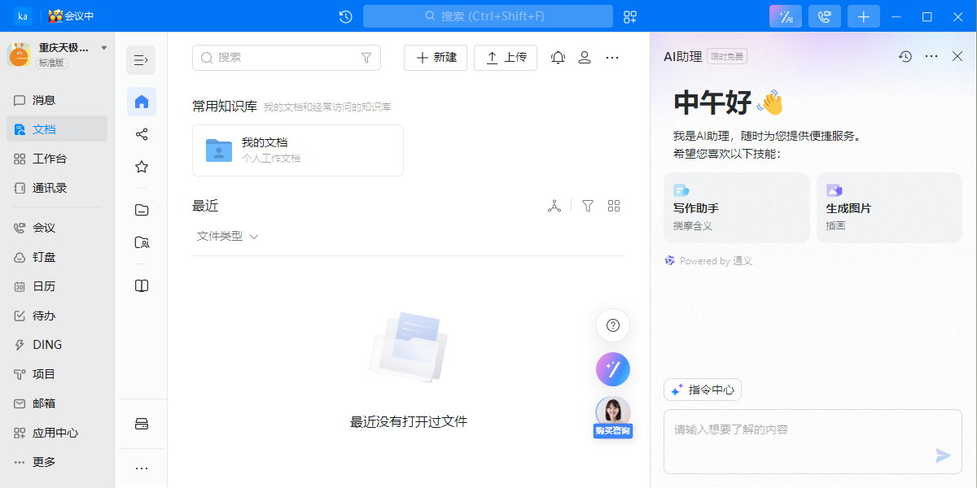Click the mind-map view icon beside 最近
Screen dimensions: 977x488
554,206
